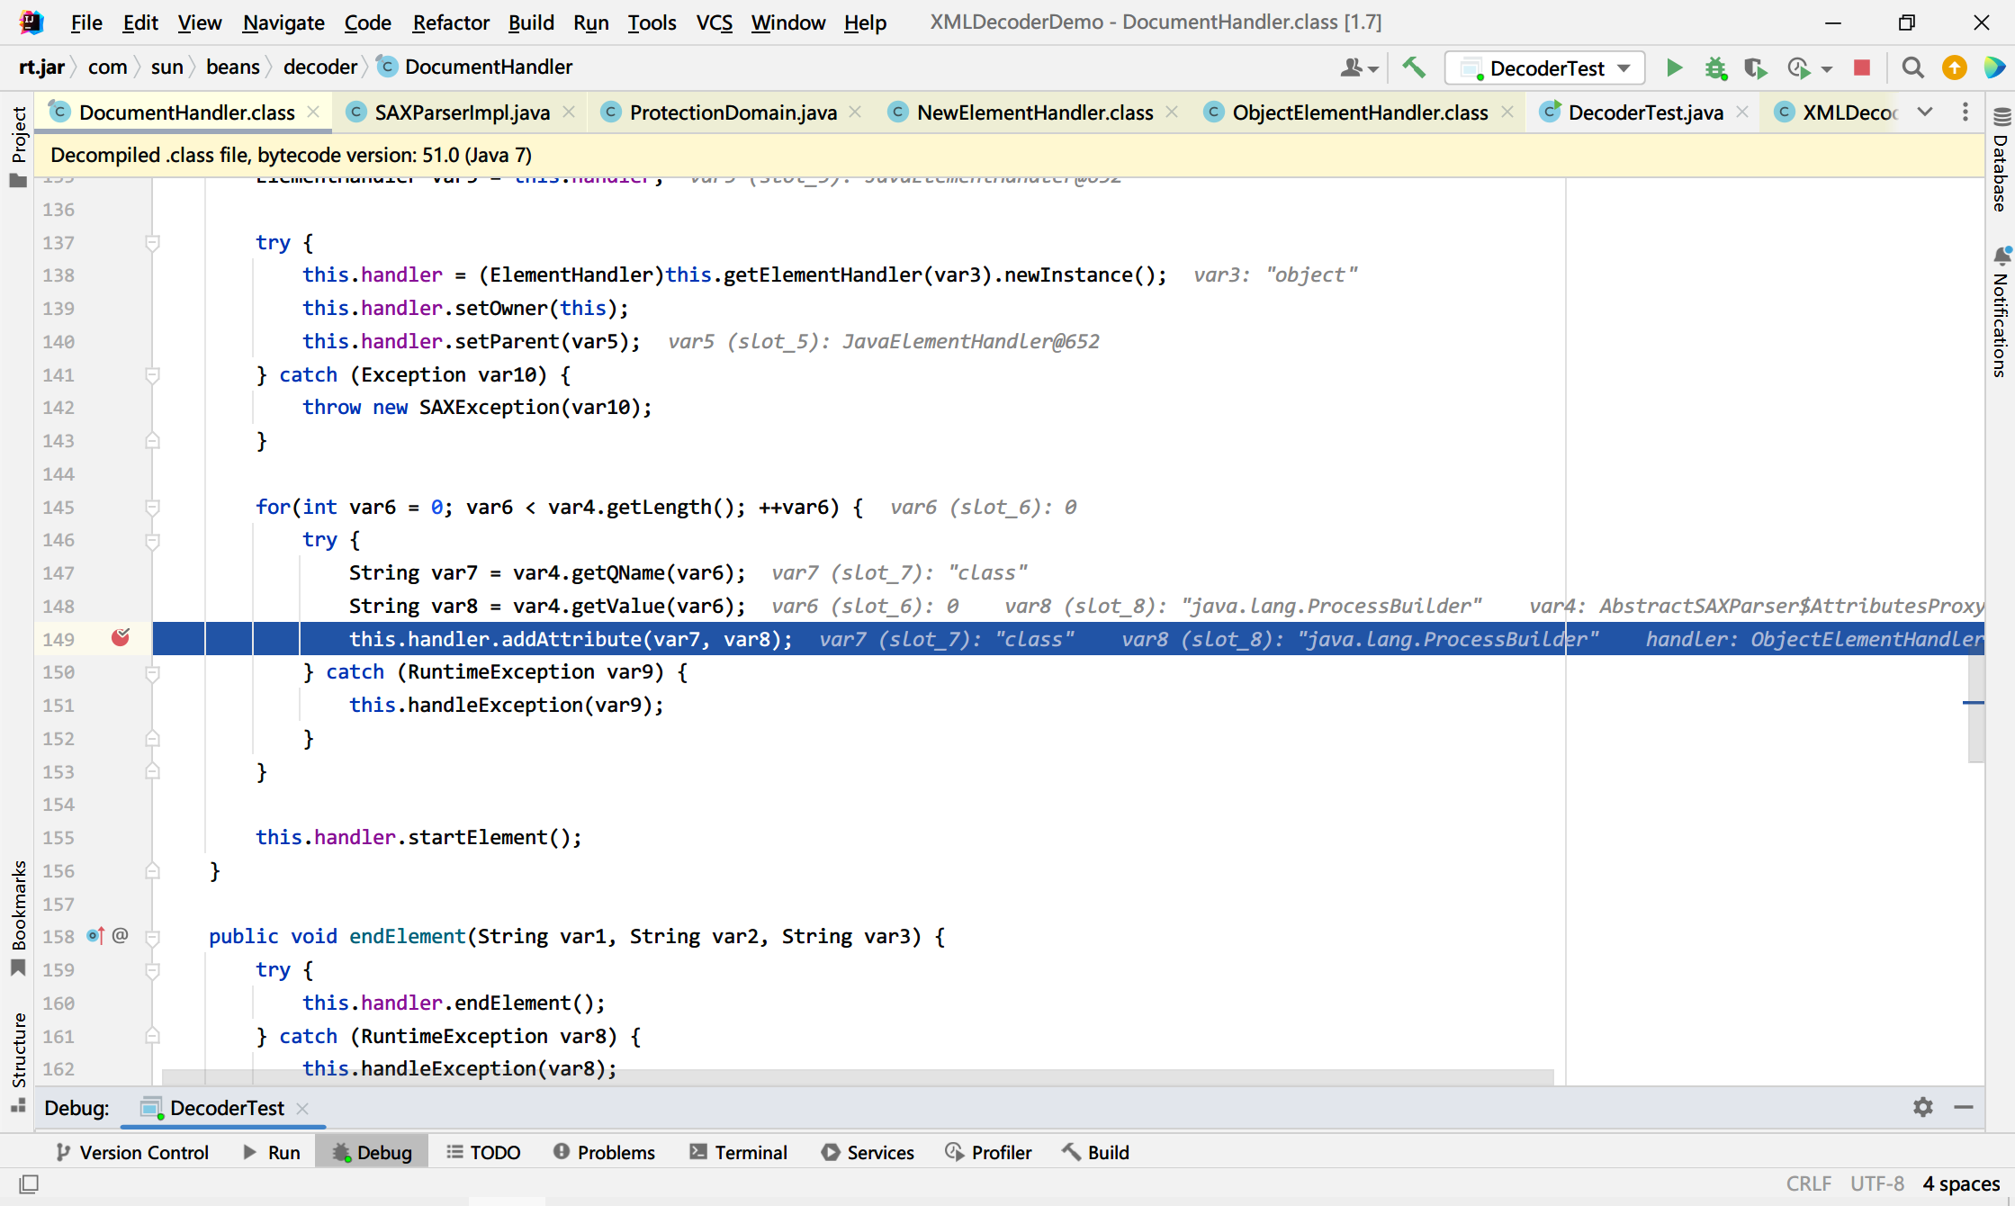Viewport: 2015px width, 1206px height.
Task: Click horizontal scrollbar at editor bottom
Action: 858,1076
